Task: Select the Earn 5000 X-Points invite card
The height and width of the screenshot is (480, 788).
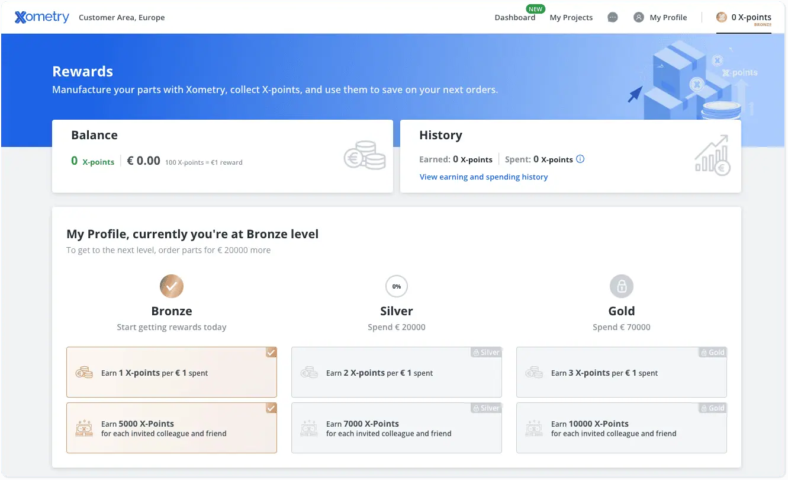Action: point(172,428)
